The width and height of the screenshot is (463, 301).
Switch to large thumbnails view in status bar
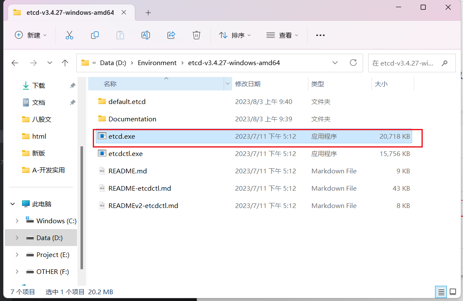453,292
